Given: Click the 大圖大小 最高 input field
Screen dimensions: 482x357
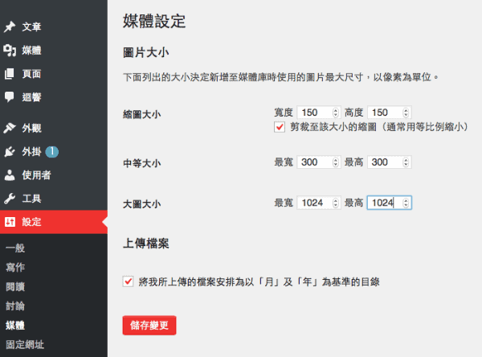Looking at the screenshot, I should pos(389,203).
